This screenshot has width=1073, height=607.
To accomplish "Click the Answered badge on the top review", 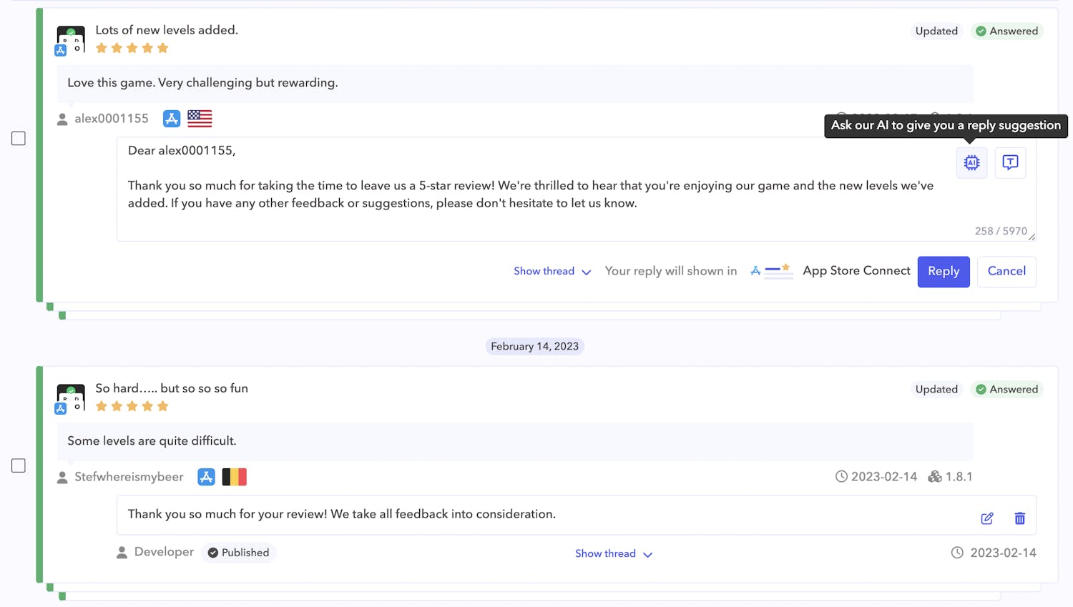I will 1007,31.
